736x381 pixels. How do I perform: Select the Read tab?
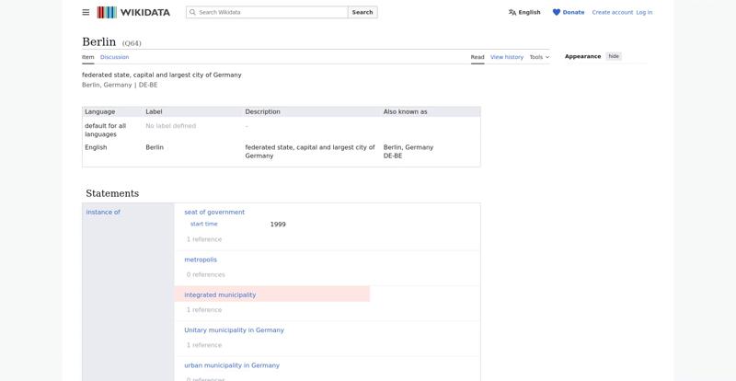[477, 57]
